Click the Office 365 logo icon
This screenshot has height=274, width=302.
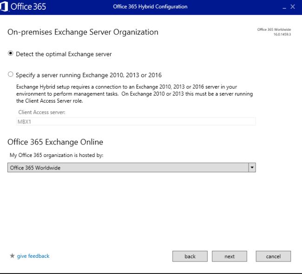tap(4, 7)
